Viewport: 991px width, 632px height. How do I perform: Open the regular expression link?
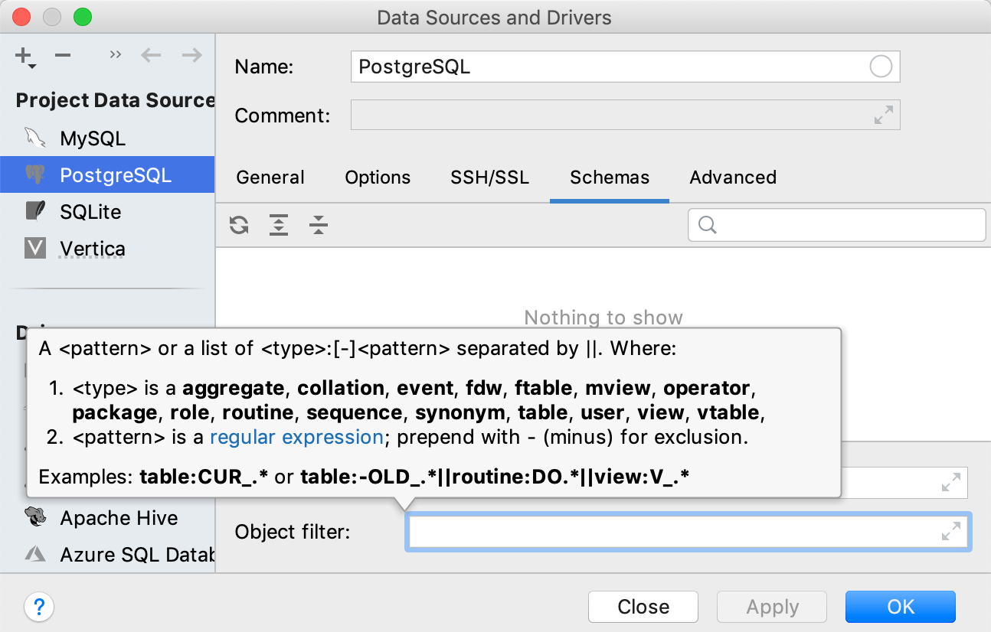point(296,438)
